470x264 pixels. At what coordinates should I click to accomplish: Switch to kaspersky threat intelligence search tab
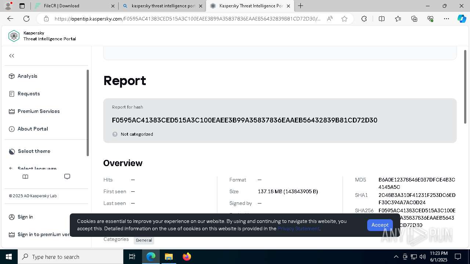pos(163,6)
